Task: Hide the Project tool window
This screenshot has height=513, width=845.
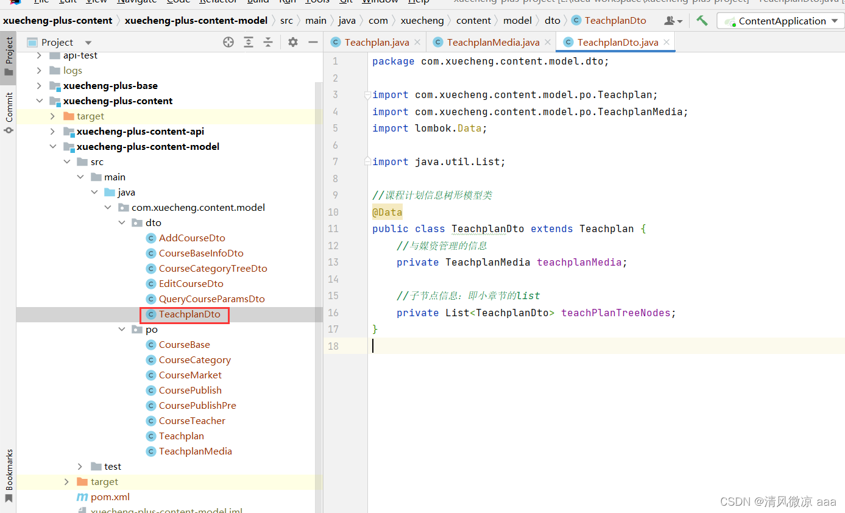Action: point(313,42)
